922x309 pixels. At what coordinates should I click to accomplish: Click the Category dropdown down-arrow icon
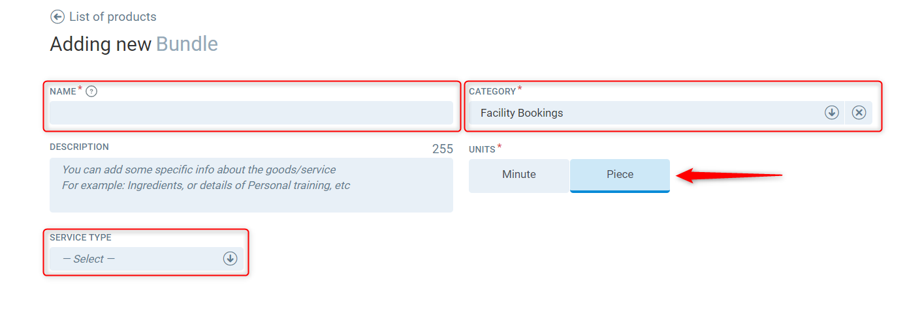(x=831, y=113)
